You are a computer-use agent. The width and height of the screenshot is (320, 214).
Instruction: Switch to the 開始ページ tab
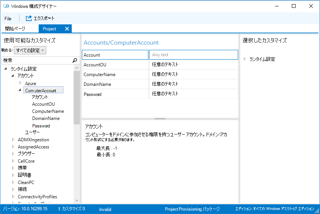(x=15, y=29)
